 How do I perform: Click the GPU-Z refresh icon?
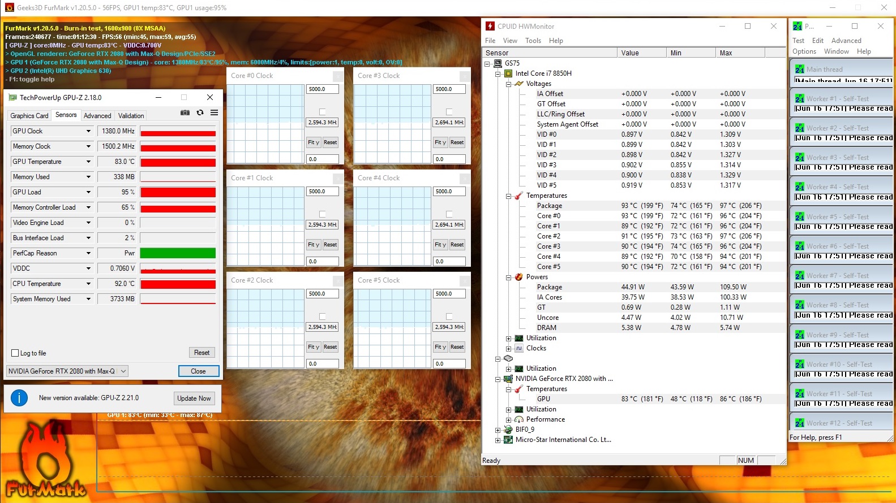200,112
